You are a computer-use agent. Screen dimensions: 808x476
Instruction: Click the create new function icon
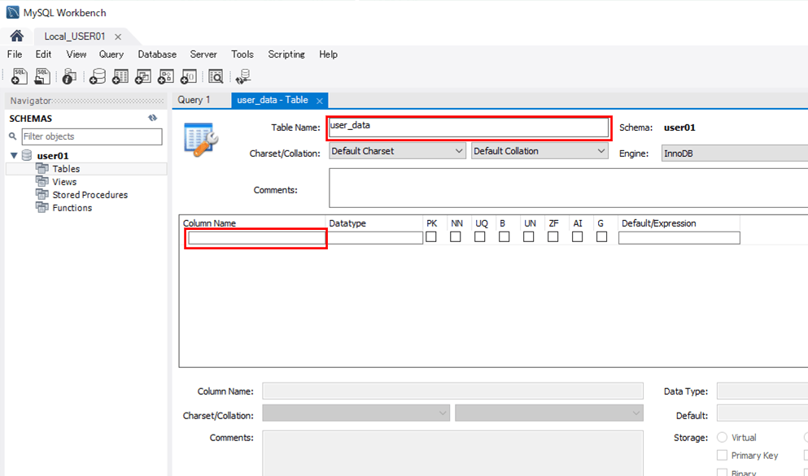[189, 76]
